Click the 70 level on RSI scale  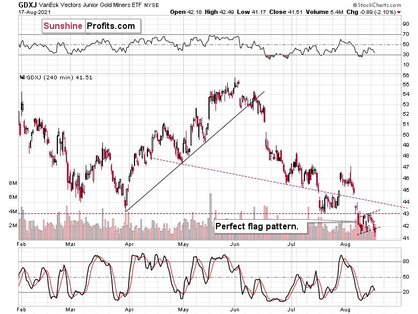click(x=406, y=34)
